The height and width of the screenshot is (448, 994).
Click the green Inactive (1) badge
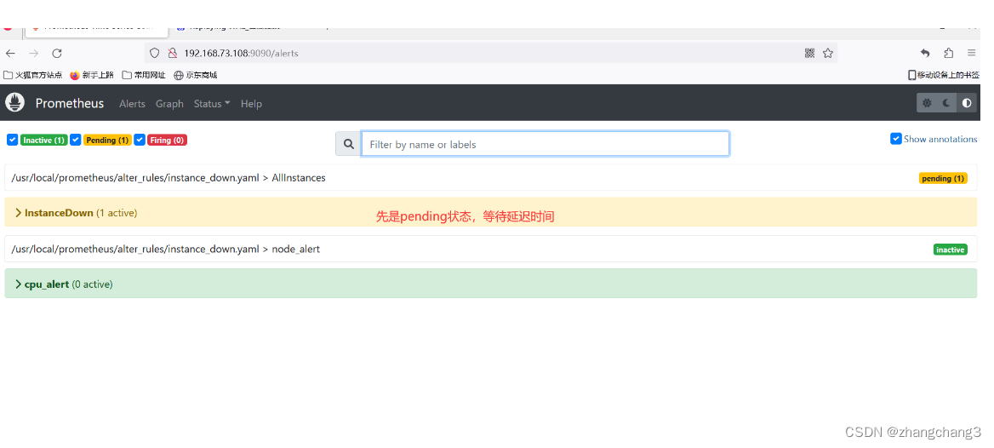pyautogui.click(x=43, y=141)
